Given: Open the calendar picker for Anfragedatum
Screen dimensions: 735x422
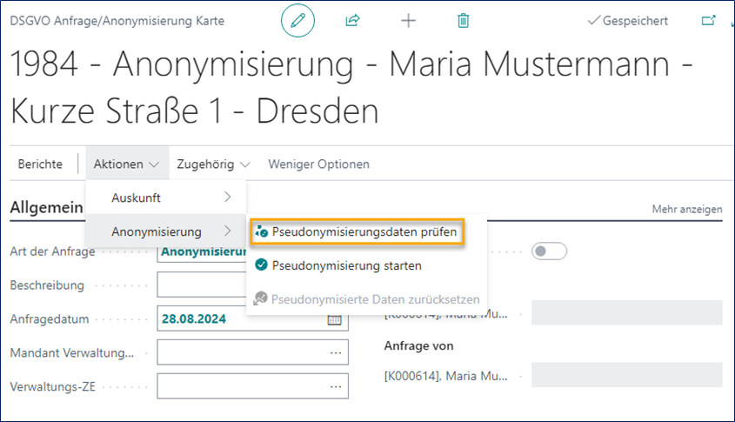Looking at the screenshot, I should point(334,319).
